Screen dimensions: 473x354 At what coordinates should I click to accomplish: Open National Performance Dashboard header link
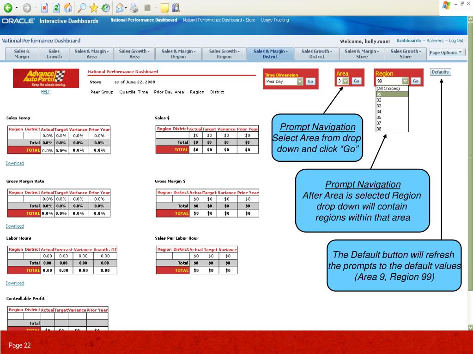[x=144, y=20]
